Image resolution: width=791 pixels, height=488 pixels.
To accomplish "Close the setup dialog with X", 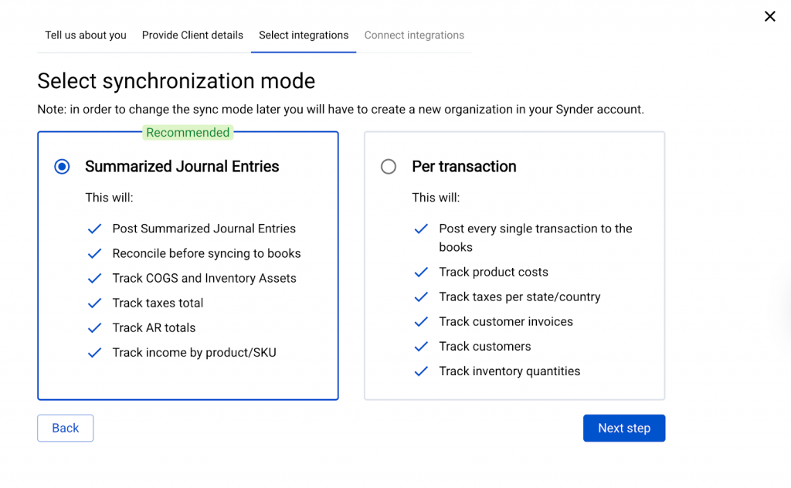I will (x=769, y=16).
